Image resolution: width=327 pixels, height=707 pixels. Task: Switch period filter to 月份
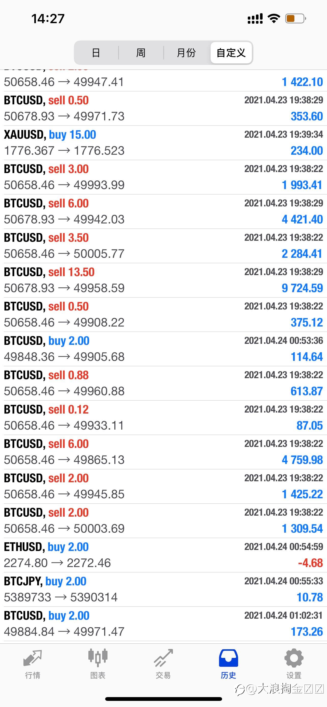(186, 53)
